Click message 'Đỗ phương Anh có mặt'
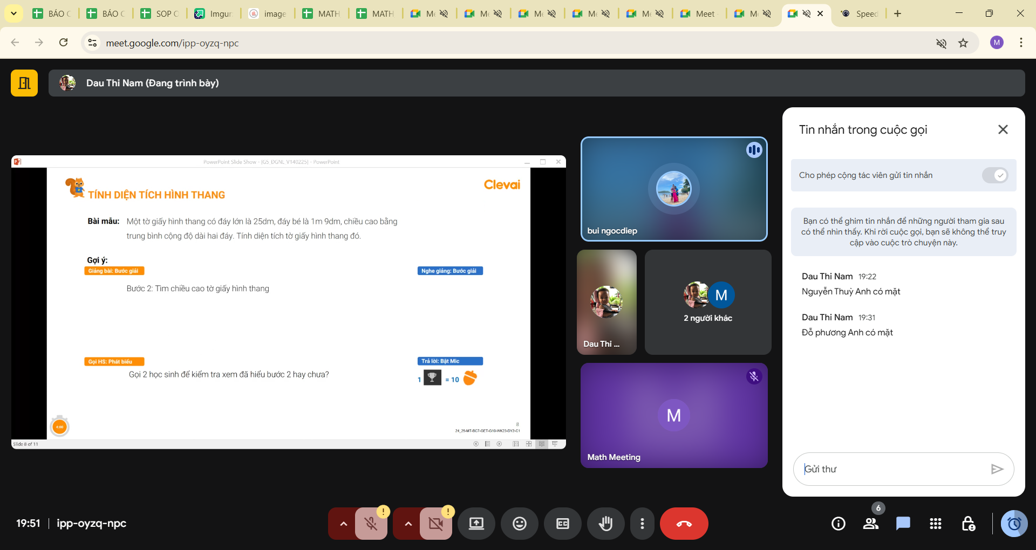1036x550 pixels. coord(847,333)
